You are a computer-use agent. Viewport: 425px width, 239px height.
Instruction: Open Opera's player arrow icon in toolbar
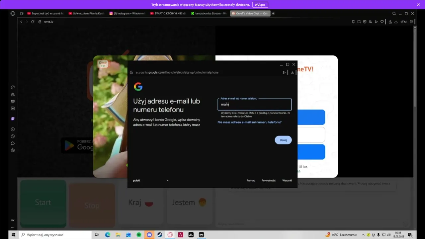[376, 22]
